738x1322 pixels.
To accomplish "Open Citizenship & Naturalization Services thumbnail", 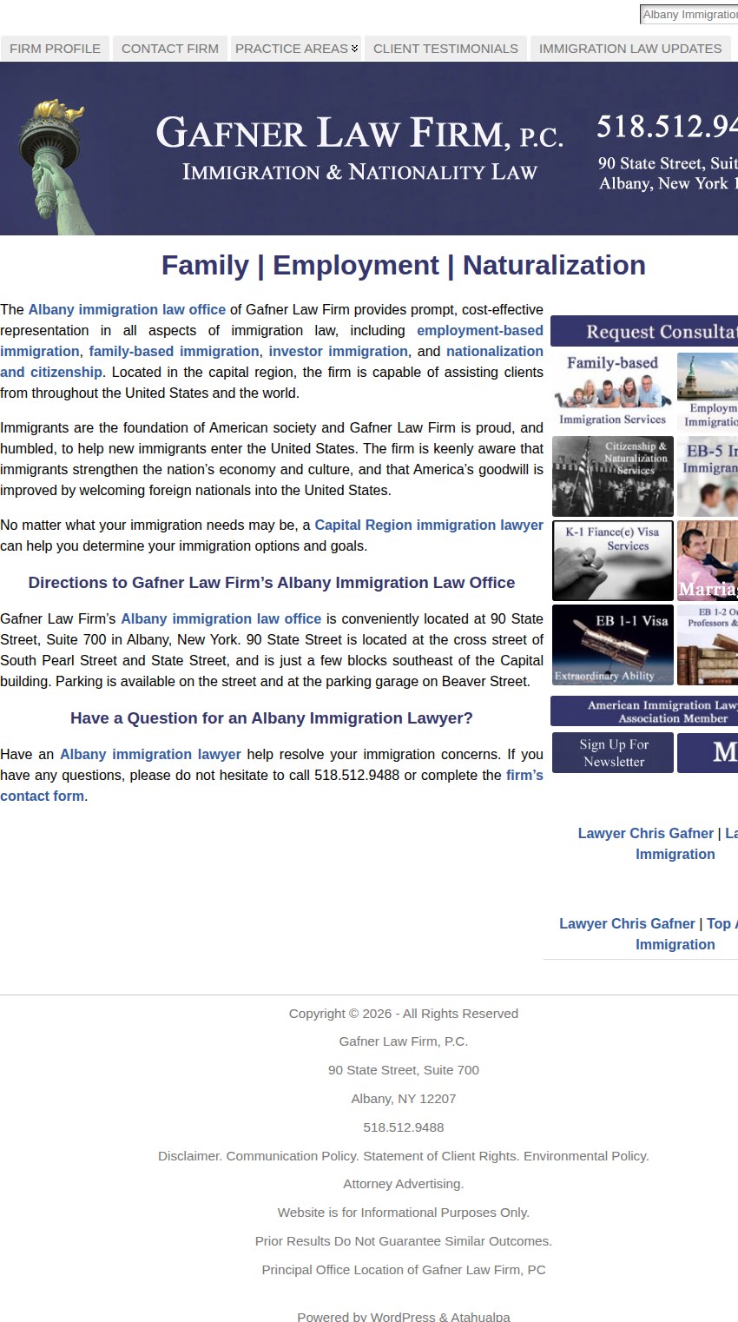I will pyautogui.click(x=613, y=477).
